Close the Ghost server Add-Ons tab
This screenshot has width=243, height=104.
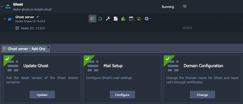[48, 47]
